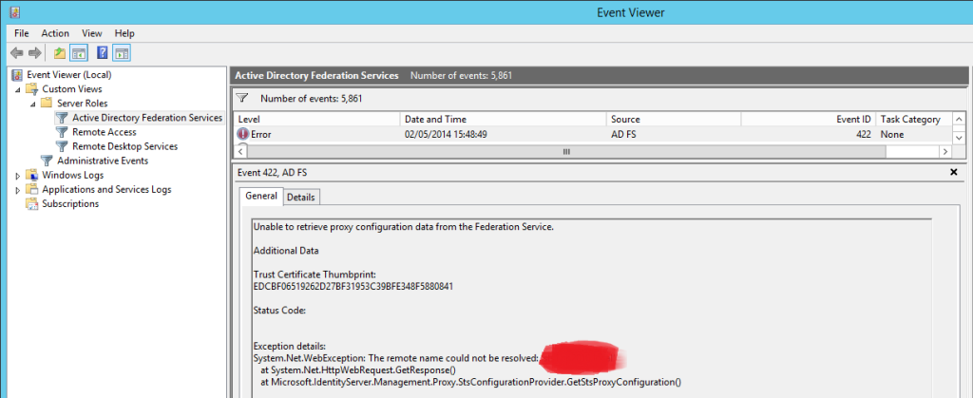Screen dimensions: 973x398
Task: Expand Applications and Services Logs node
Action: pos(18,190)
